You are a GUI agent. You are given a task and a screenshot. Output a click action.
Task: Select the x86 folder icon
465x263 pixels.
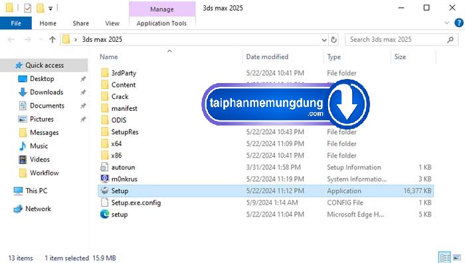(105, 155)
